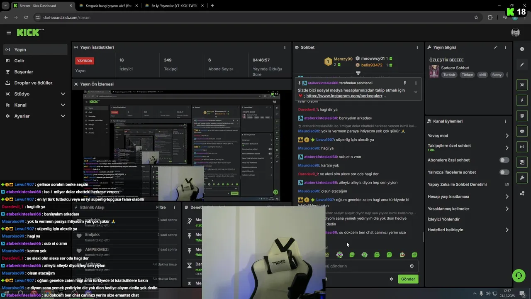
Task: Expand the pinned message with its chevron
Action: [416, 92]
